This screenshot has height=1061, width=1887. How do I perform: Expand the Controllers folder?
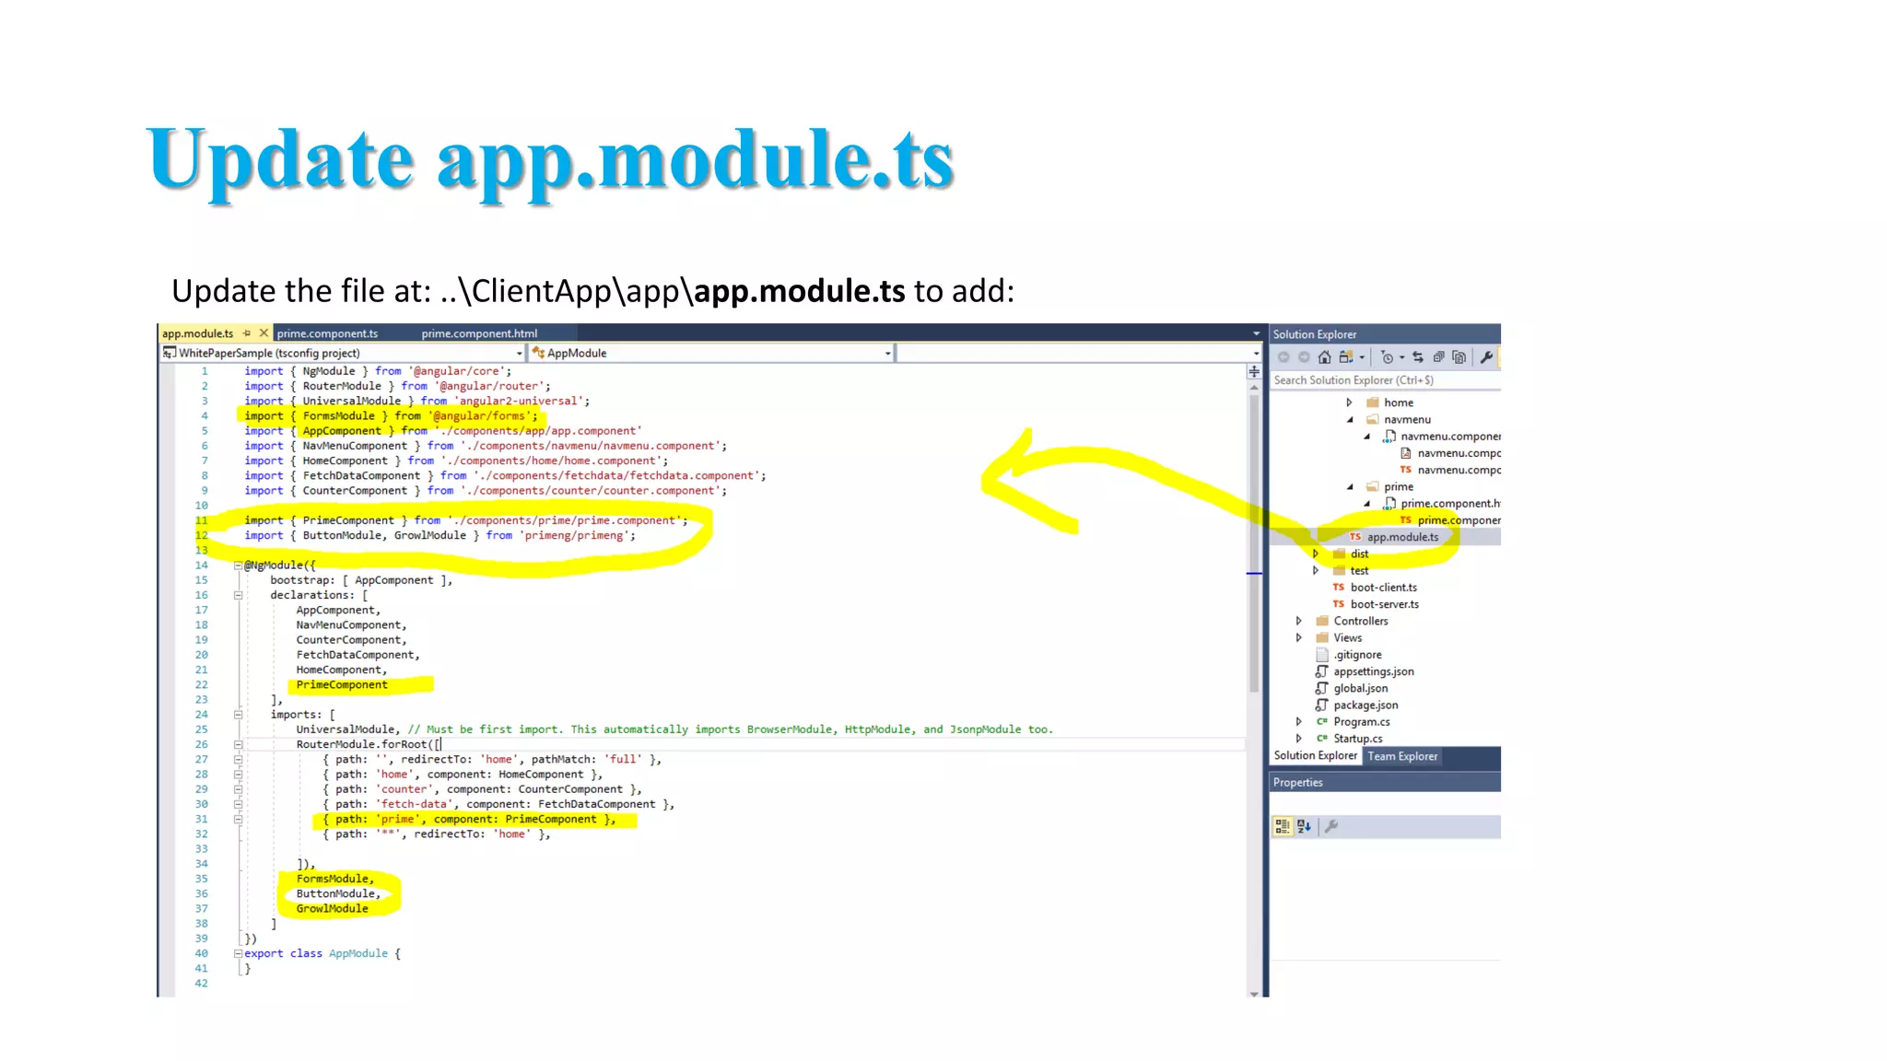(1299, 621)
